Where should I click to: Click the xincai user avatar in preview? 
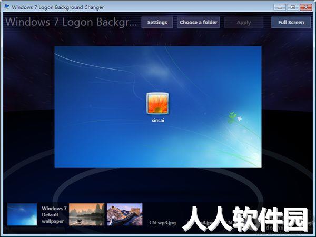(x=157, y=103)
